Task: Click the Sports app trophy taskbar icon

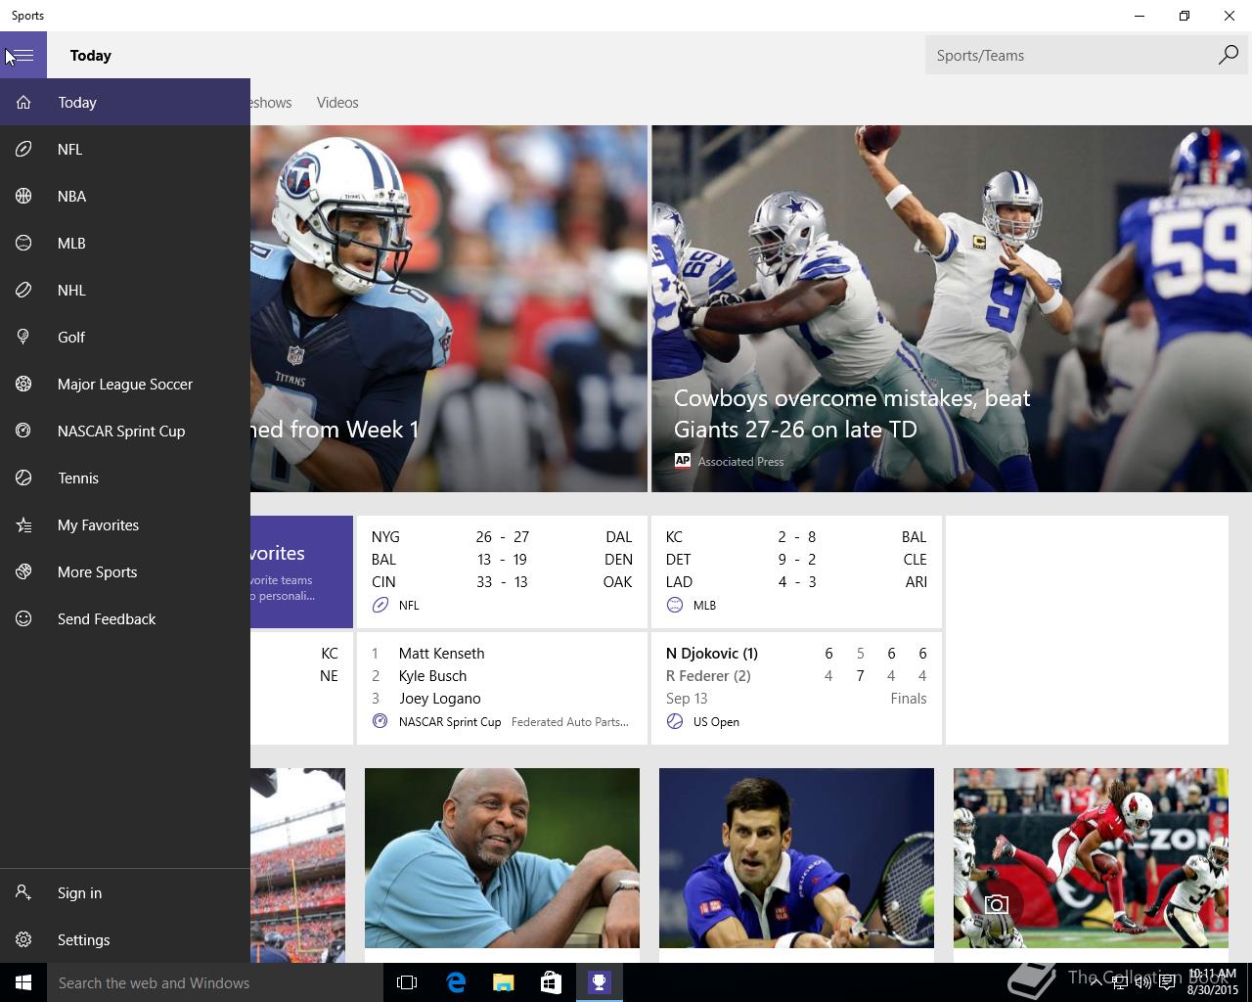Action: (599, 982)
